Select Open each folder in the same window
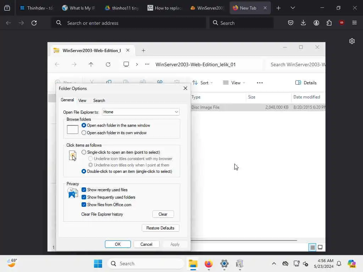Viewport: 363px width, 272px height. point(116,125)
